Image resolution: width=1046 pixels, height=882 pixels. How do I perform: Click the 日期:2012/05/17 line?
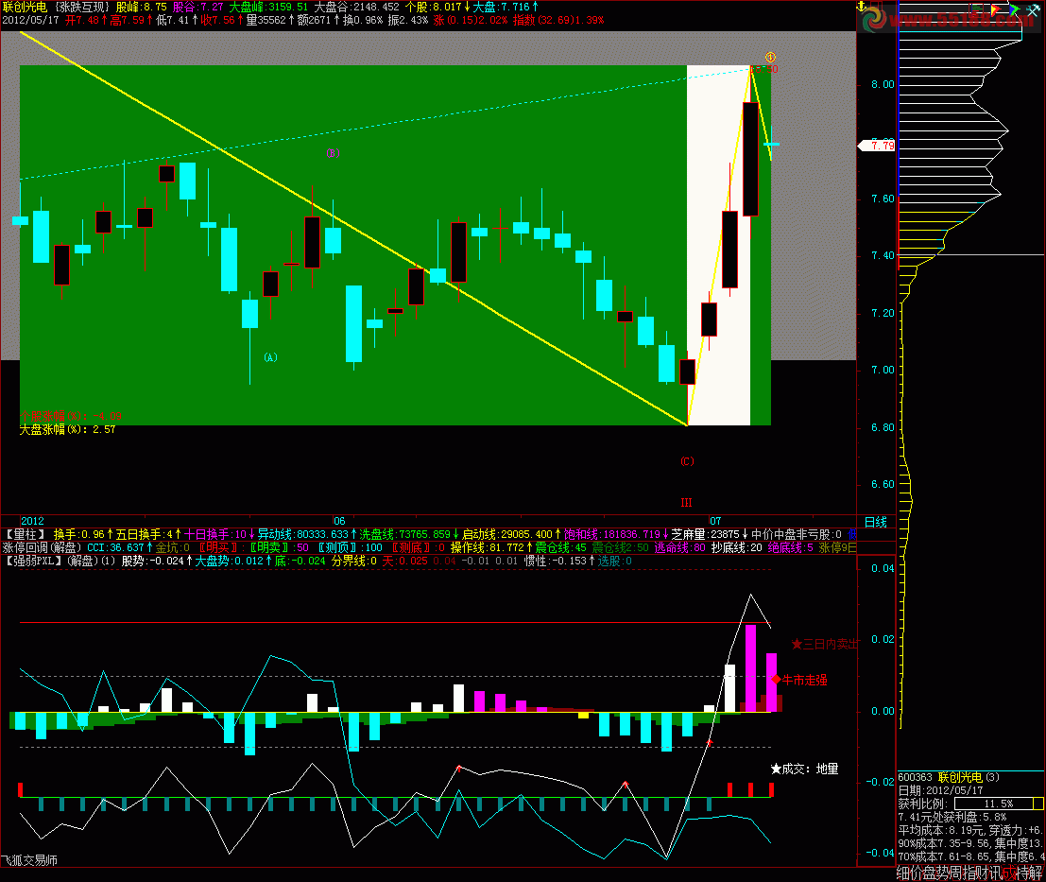(x=940, y=790)
